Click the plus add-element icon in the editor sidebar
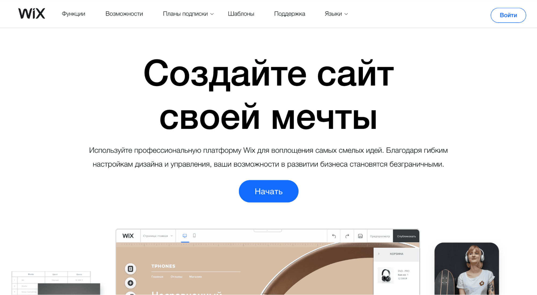Viewport: 537px width, 295px height. pyautogui.click(x=131, y=283)
